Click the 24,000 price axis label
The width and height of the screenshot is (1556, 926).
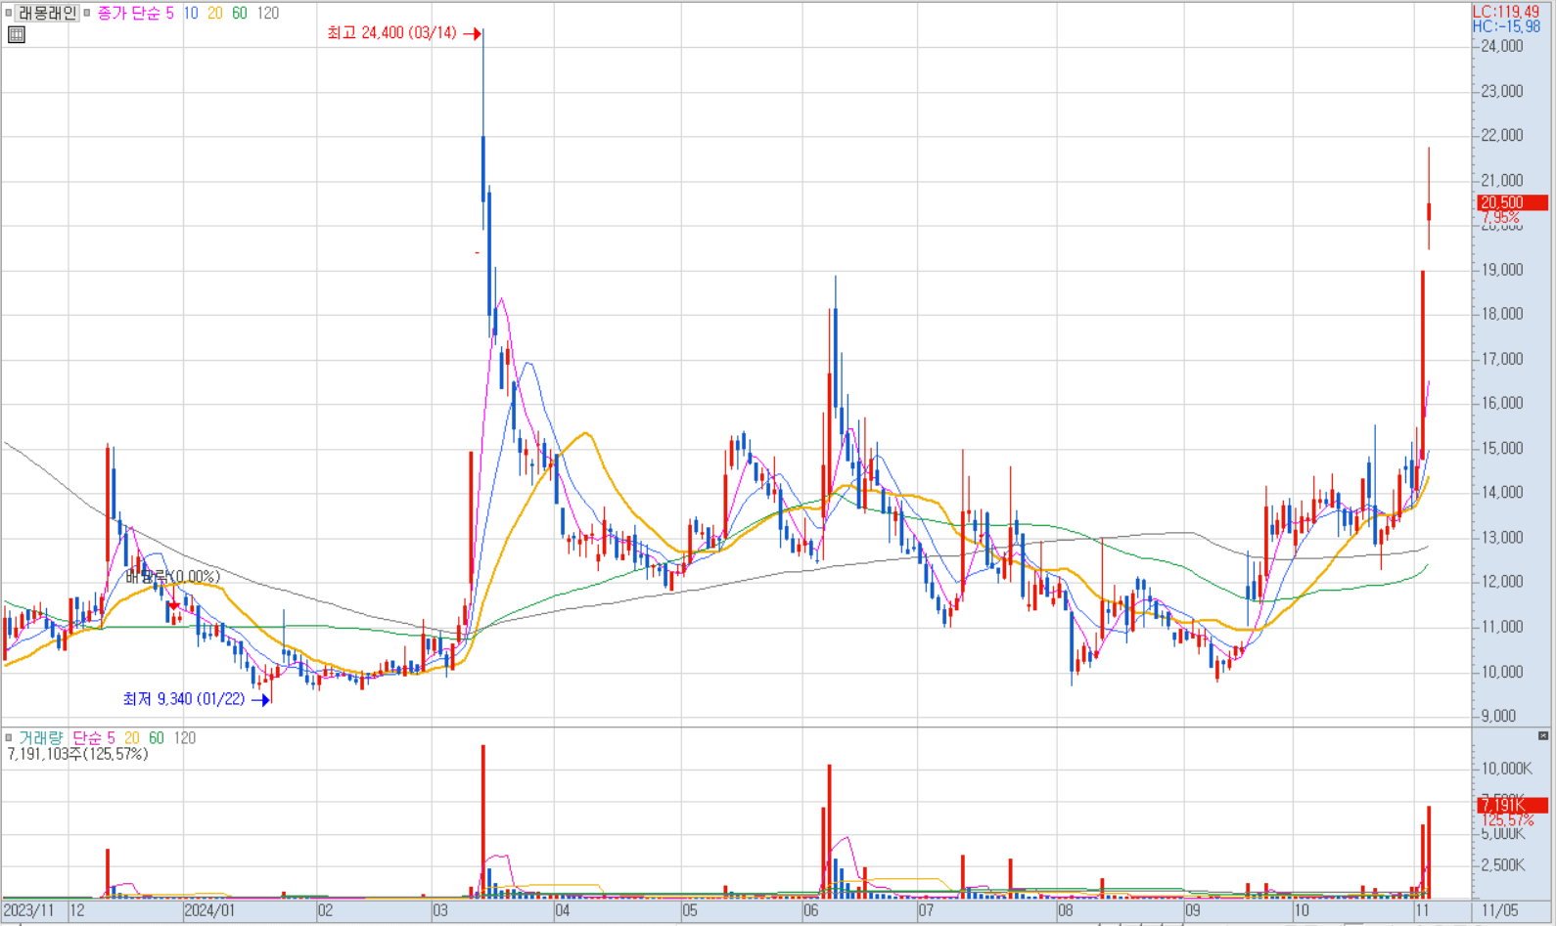click(x=1502, y=46)
